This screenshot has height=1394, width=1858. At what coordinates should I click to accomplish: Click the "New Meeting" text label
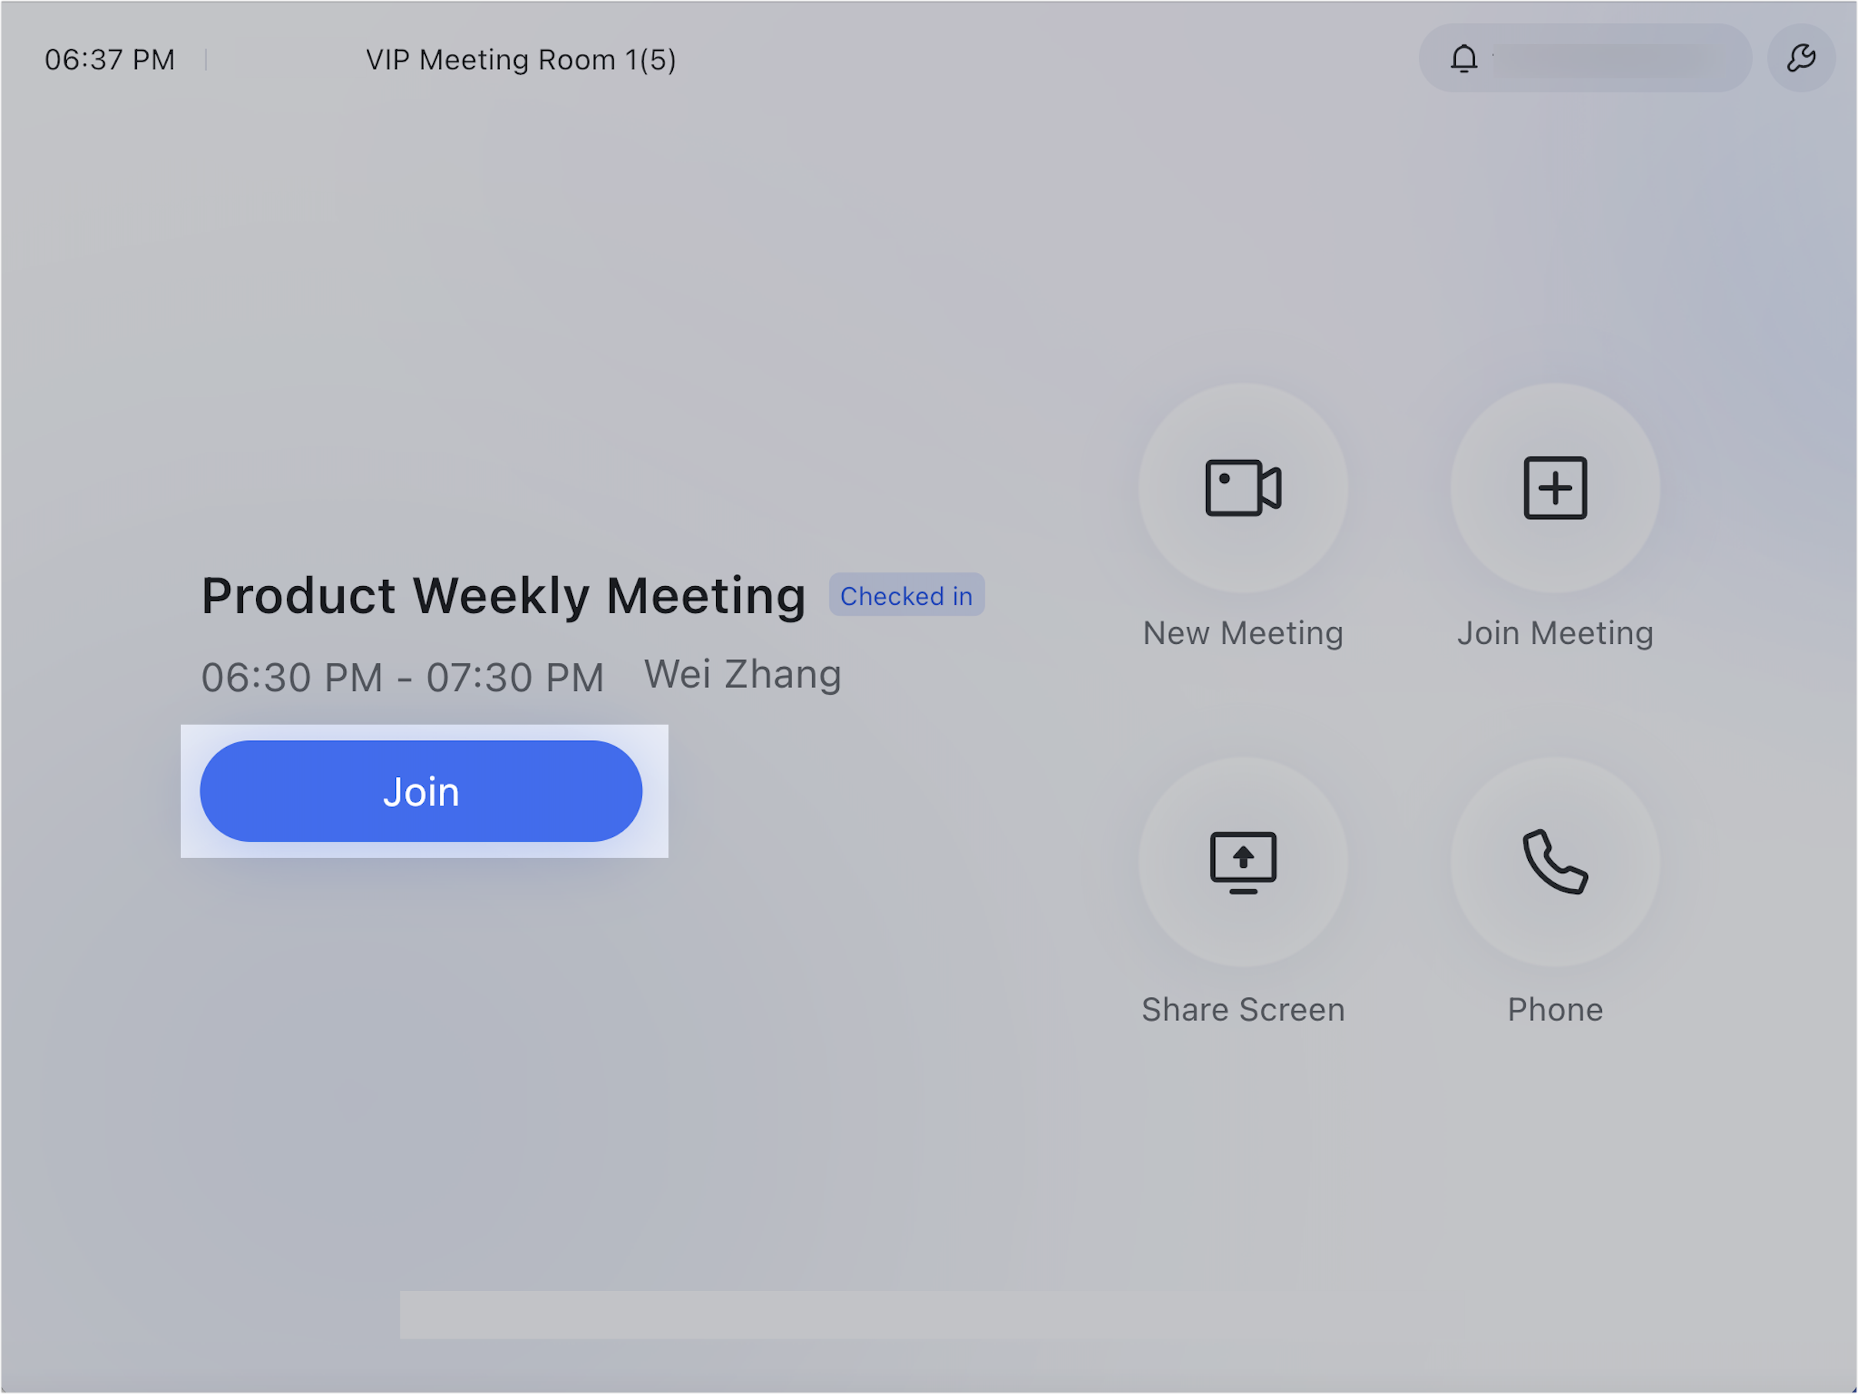(x=1242, y=634)
